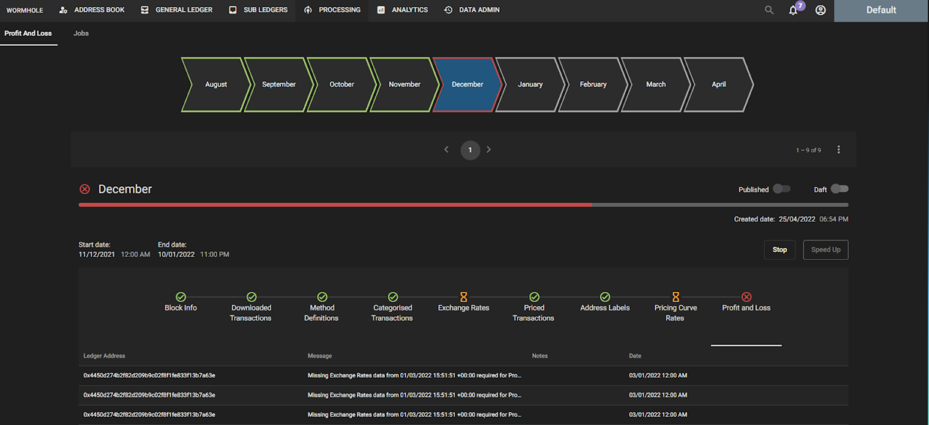Click the Speed Up button

click(826, 250)
